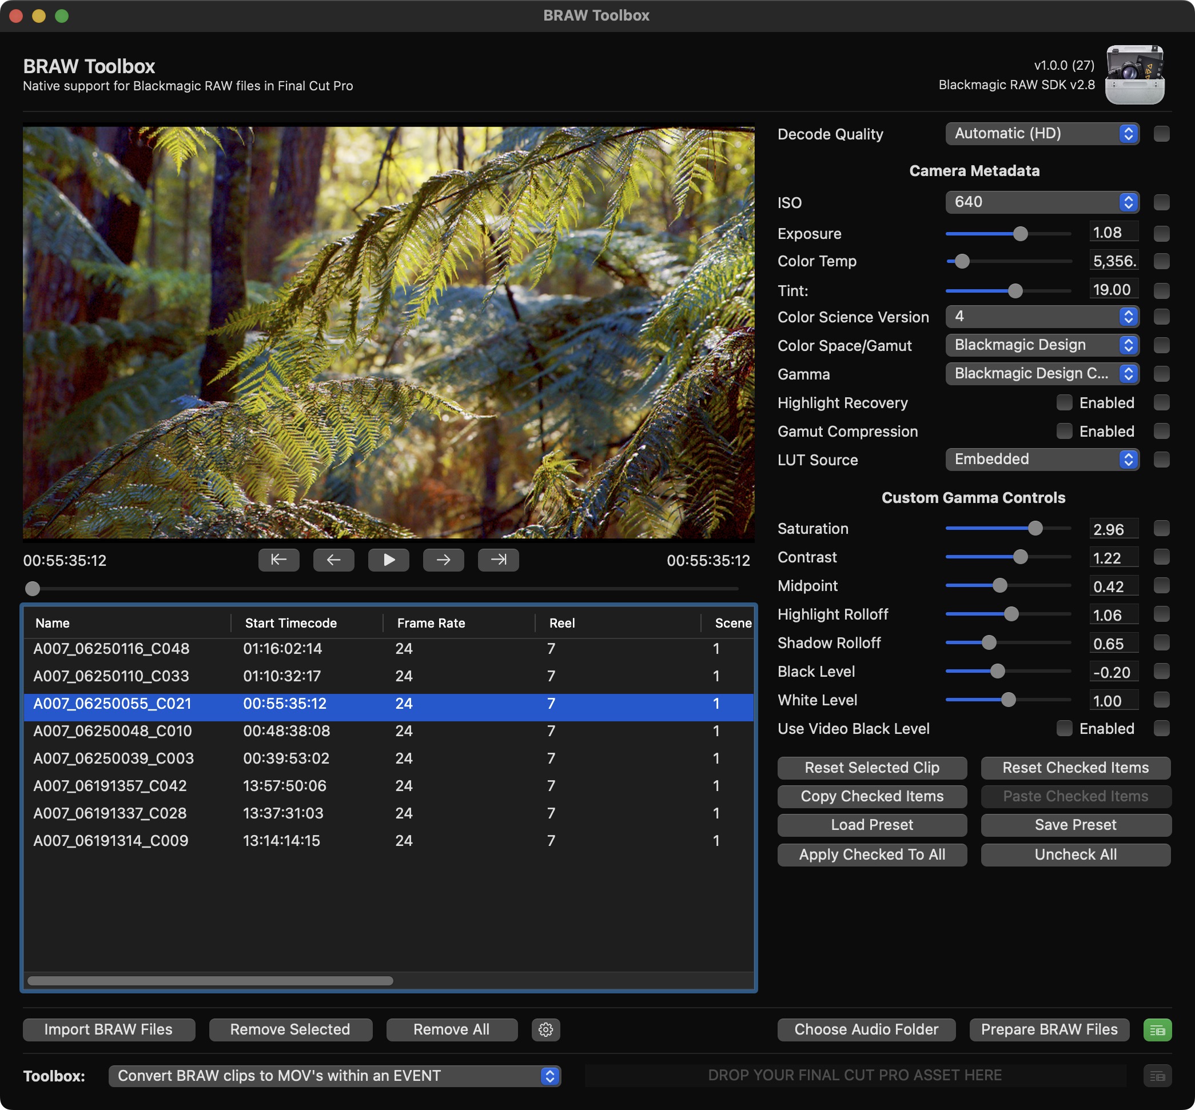Click the green status icon beside Prepare BRAW Files
Image resolution: width=1195 pixels, height=1110 pixels.
coord(1157,1030)
